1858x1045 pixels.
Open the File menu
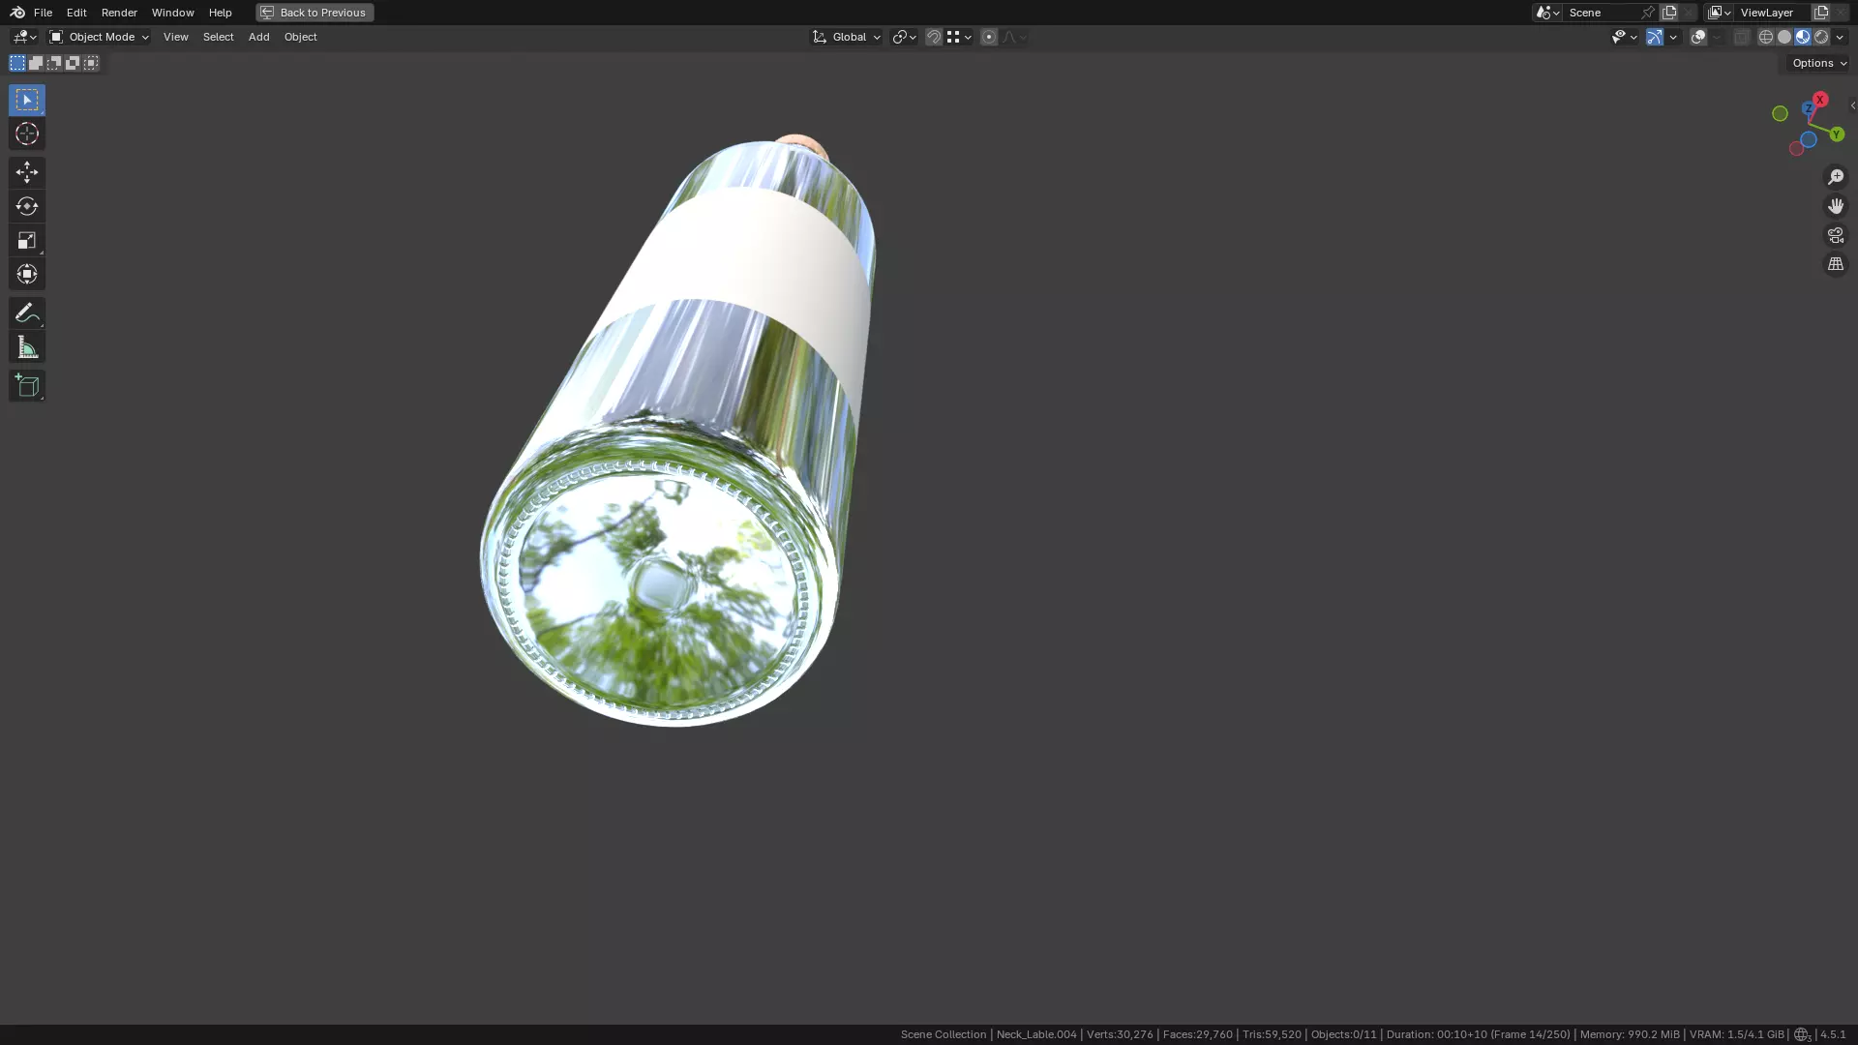pyautogui.click(x=43, y=13)
